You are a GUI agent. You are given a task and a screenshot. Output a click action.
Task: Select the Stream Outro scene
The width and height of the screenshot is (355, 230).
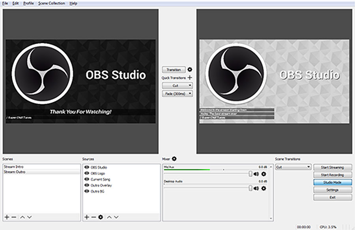coord(41,172)
